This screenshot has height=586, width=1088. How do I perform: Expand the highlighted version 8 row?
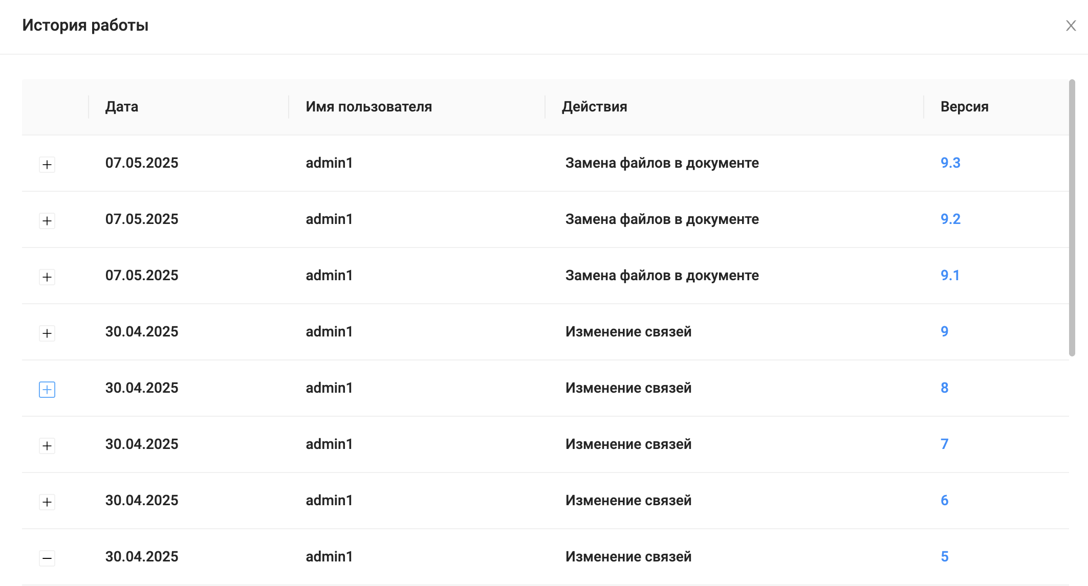pos(47,390)
